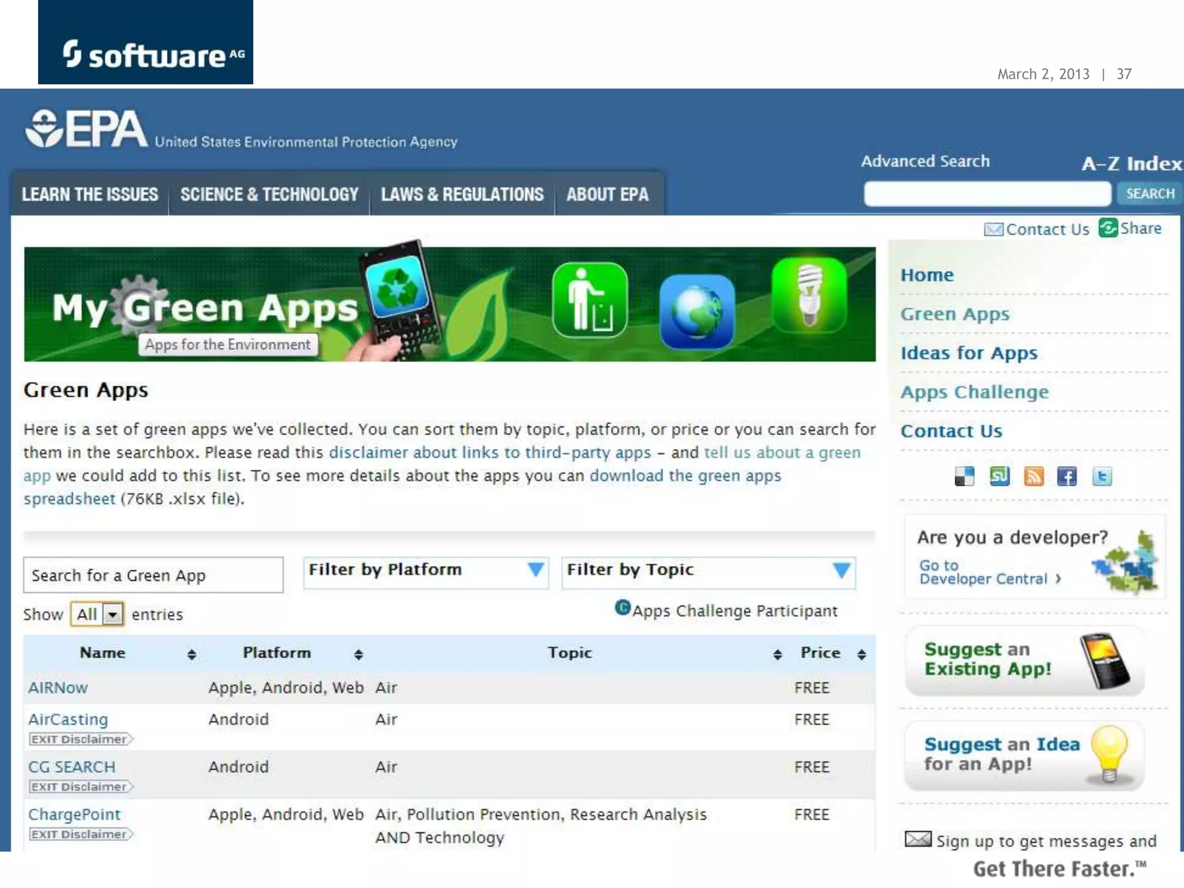Open the Science & Technology menu tab
Image resolution: width=1184 pixels, height=888 pixels.
[x=269, y=195]
